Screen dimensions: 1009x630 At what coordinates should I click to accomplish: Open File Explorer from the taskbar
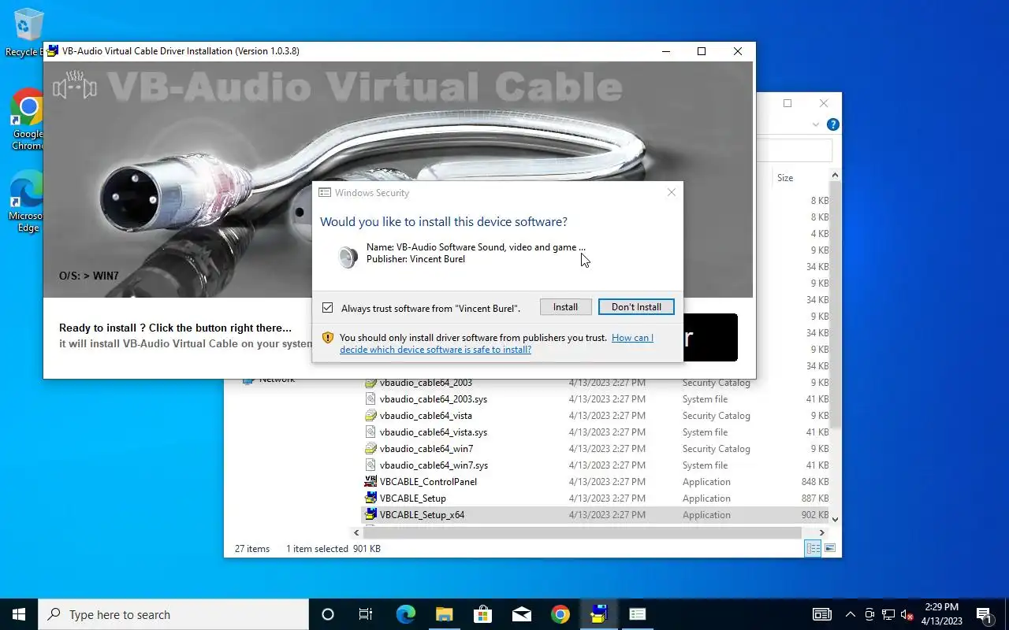[444, 614]
